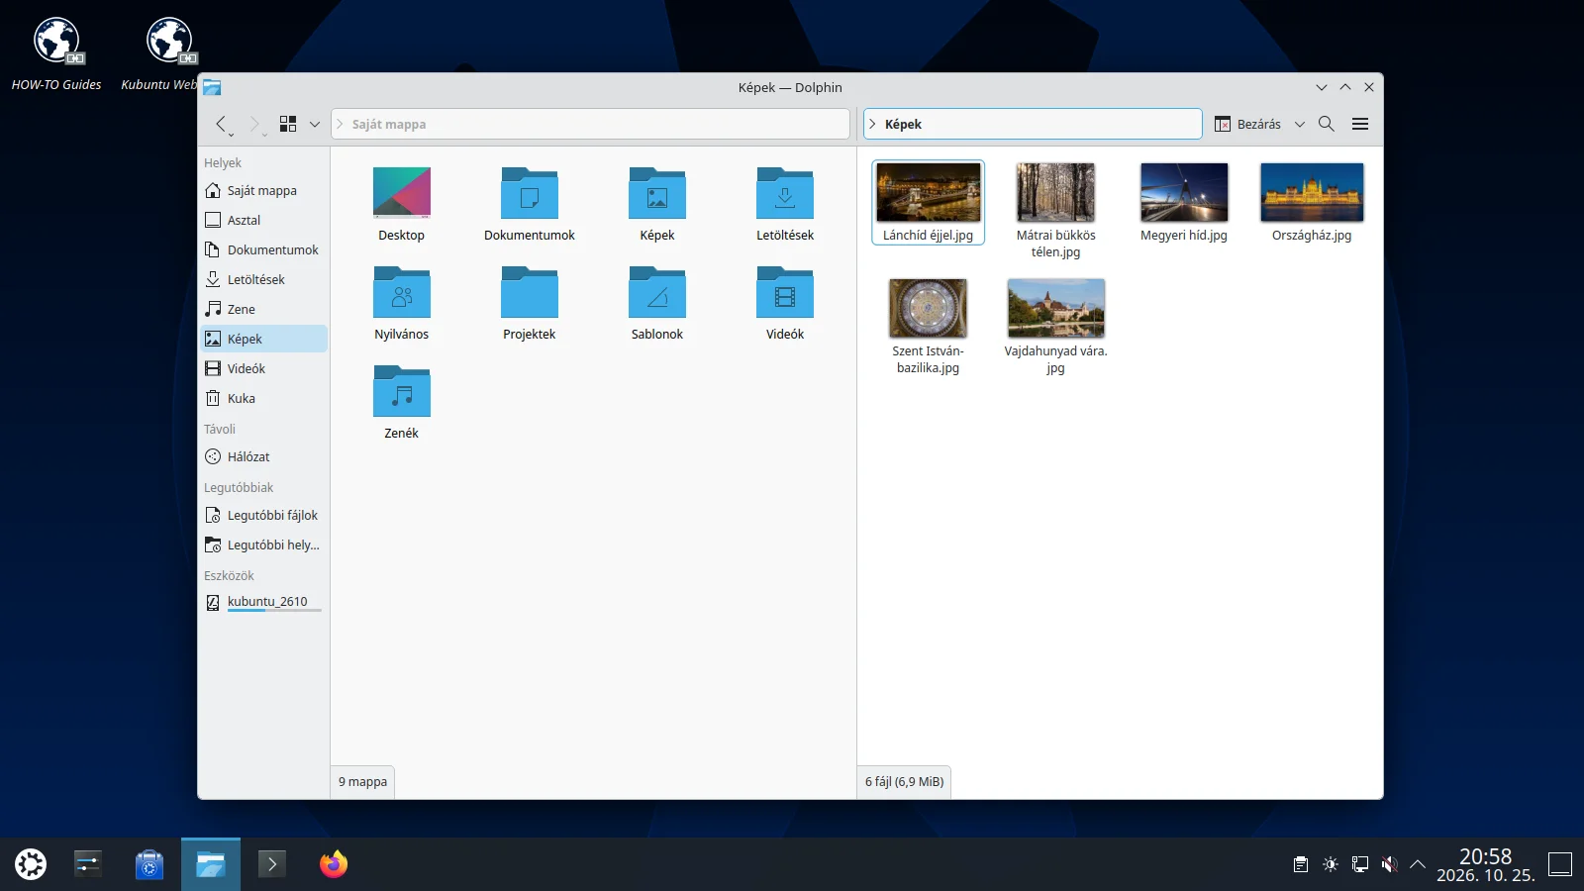Select Megyeri híd.jpg thumbnail
Screen dimensions: 1584x891
click(1184, 193)
